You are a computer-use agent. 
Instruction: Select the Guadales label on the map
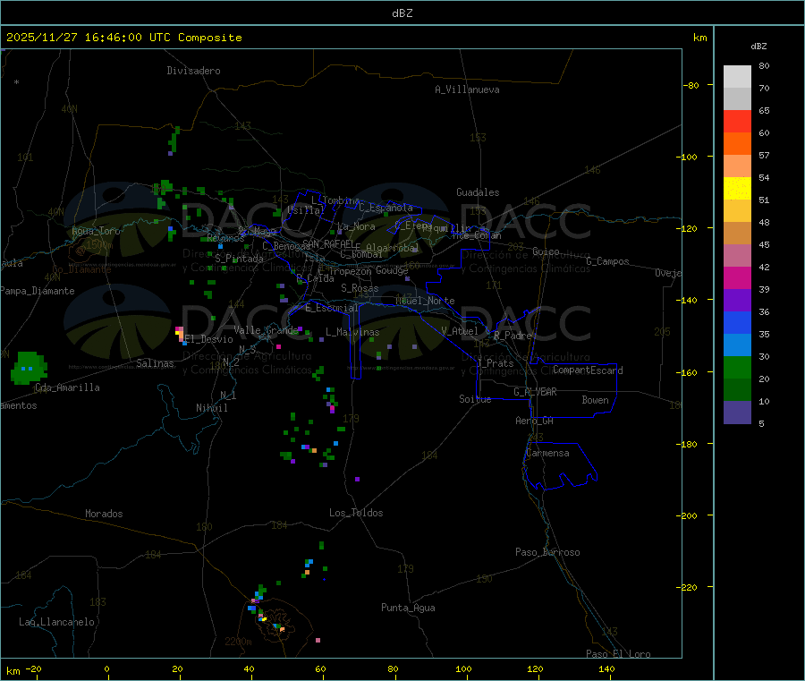(478, 192)
